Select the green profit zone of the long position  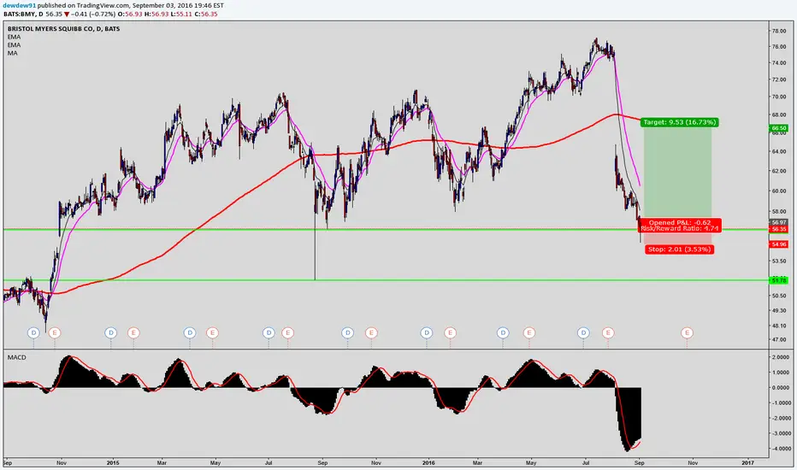tap(677, 173)
